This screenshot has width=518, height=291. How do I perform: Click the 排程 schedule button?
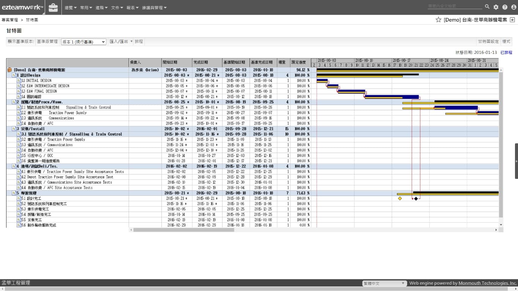(139, 41)
